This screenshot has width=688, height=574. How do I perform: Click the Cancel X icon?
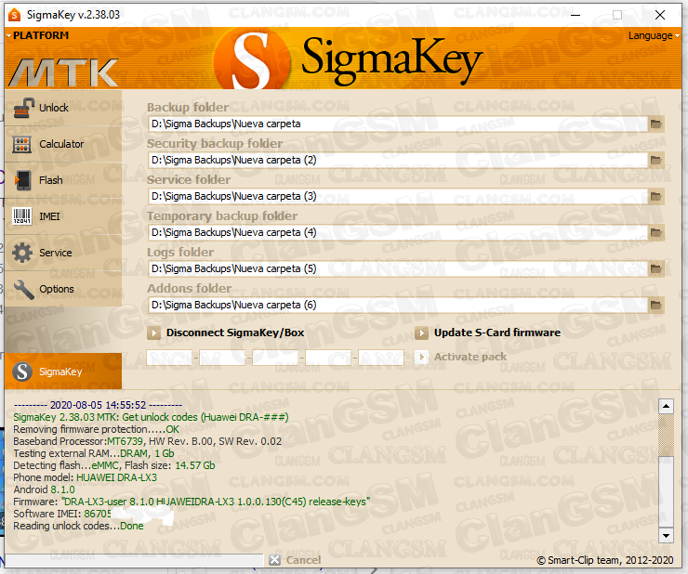[x=274, y=560]
